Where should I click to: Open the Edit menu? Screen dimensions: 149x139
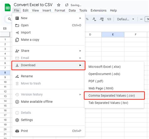25,10
